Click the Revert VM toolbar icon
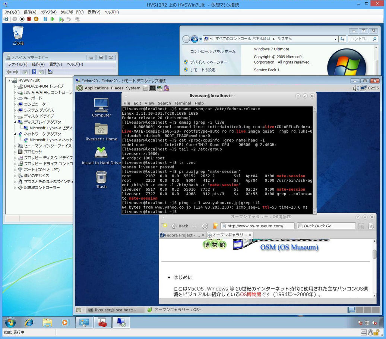This screenshot has width=386, height=339. coord(69,19)
